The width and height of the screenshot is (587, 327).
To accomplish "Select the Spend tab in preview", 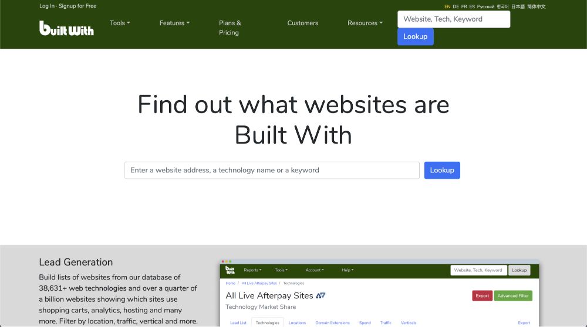I will 365,322.
